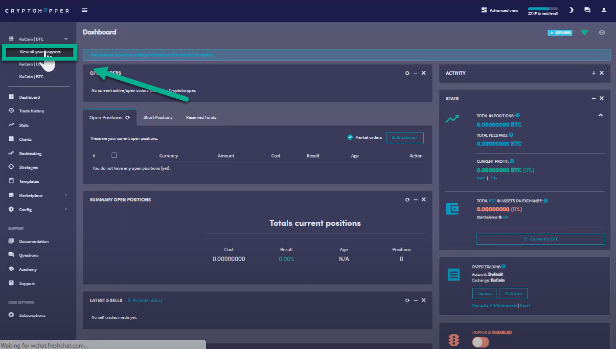Expand the Activity panel with plus icon

[593, 73]
